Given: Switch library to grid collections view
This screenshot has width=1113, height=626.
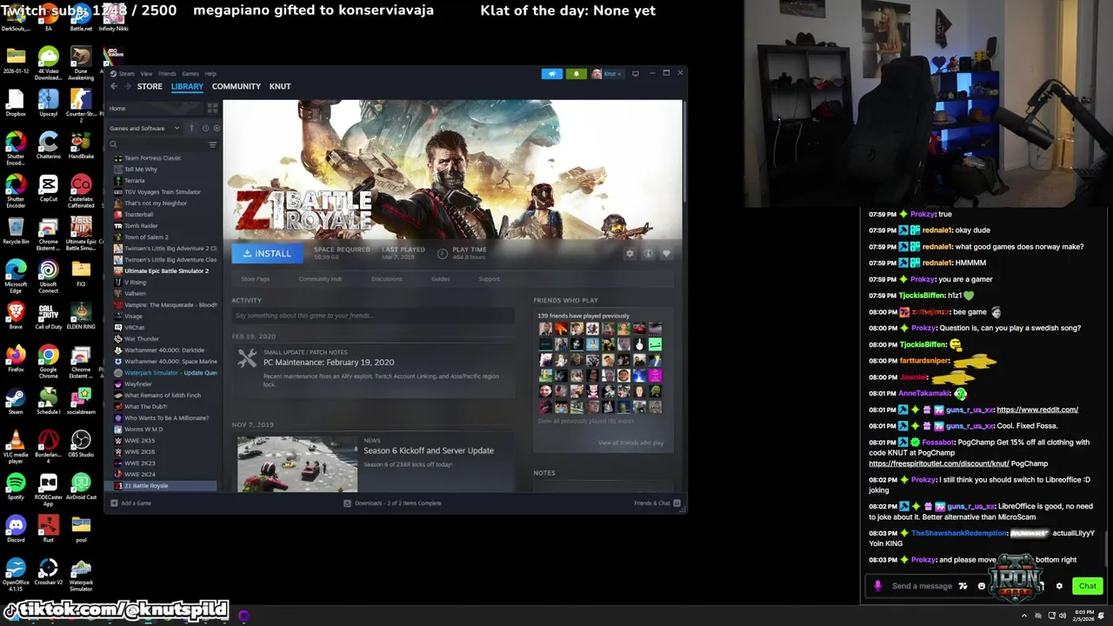Looking at the screenshot, I should point(212,109).
